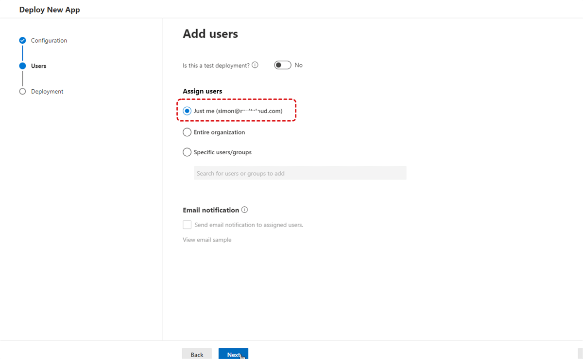Click the users or groups search field
583x359 pixels.
300,173
